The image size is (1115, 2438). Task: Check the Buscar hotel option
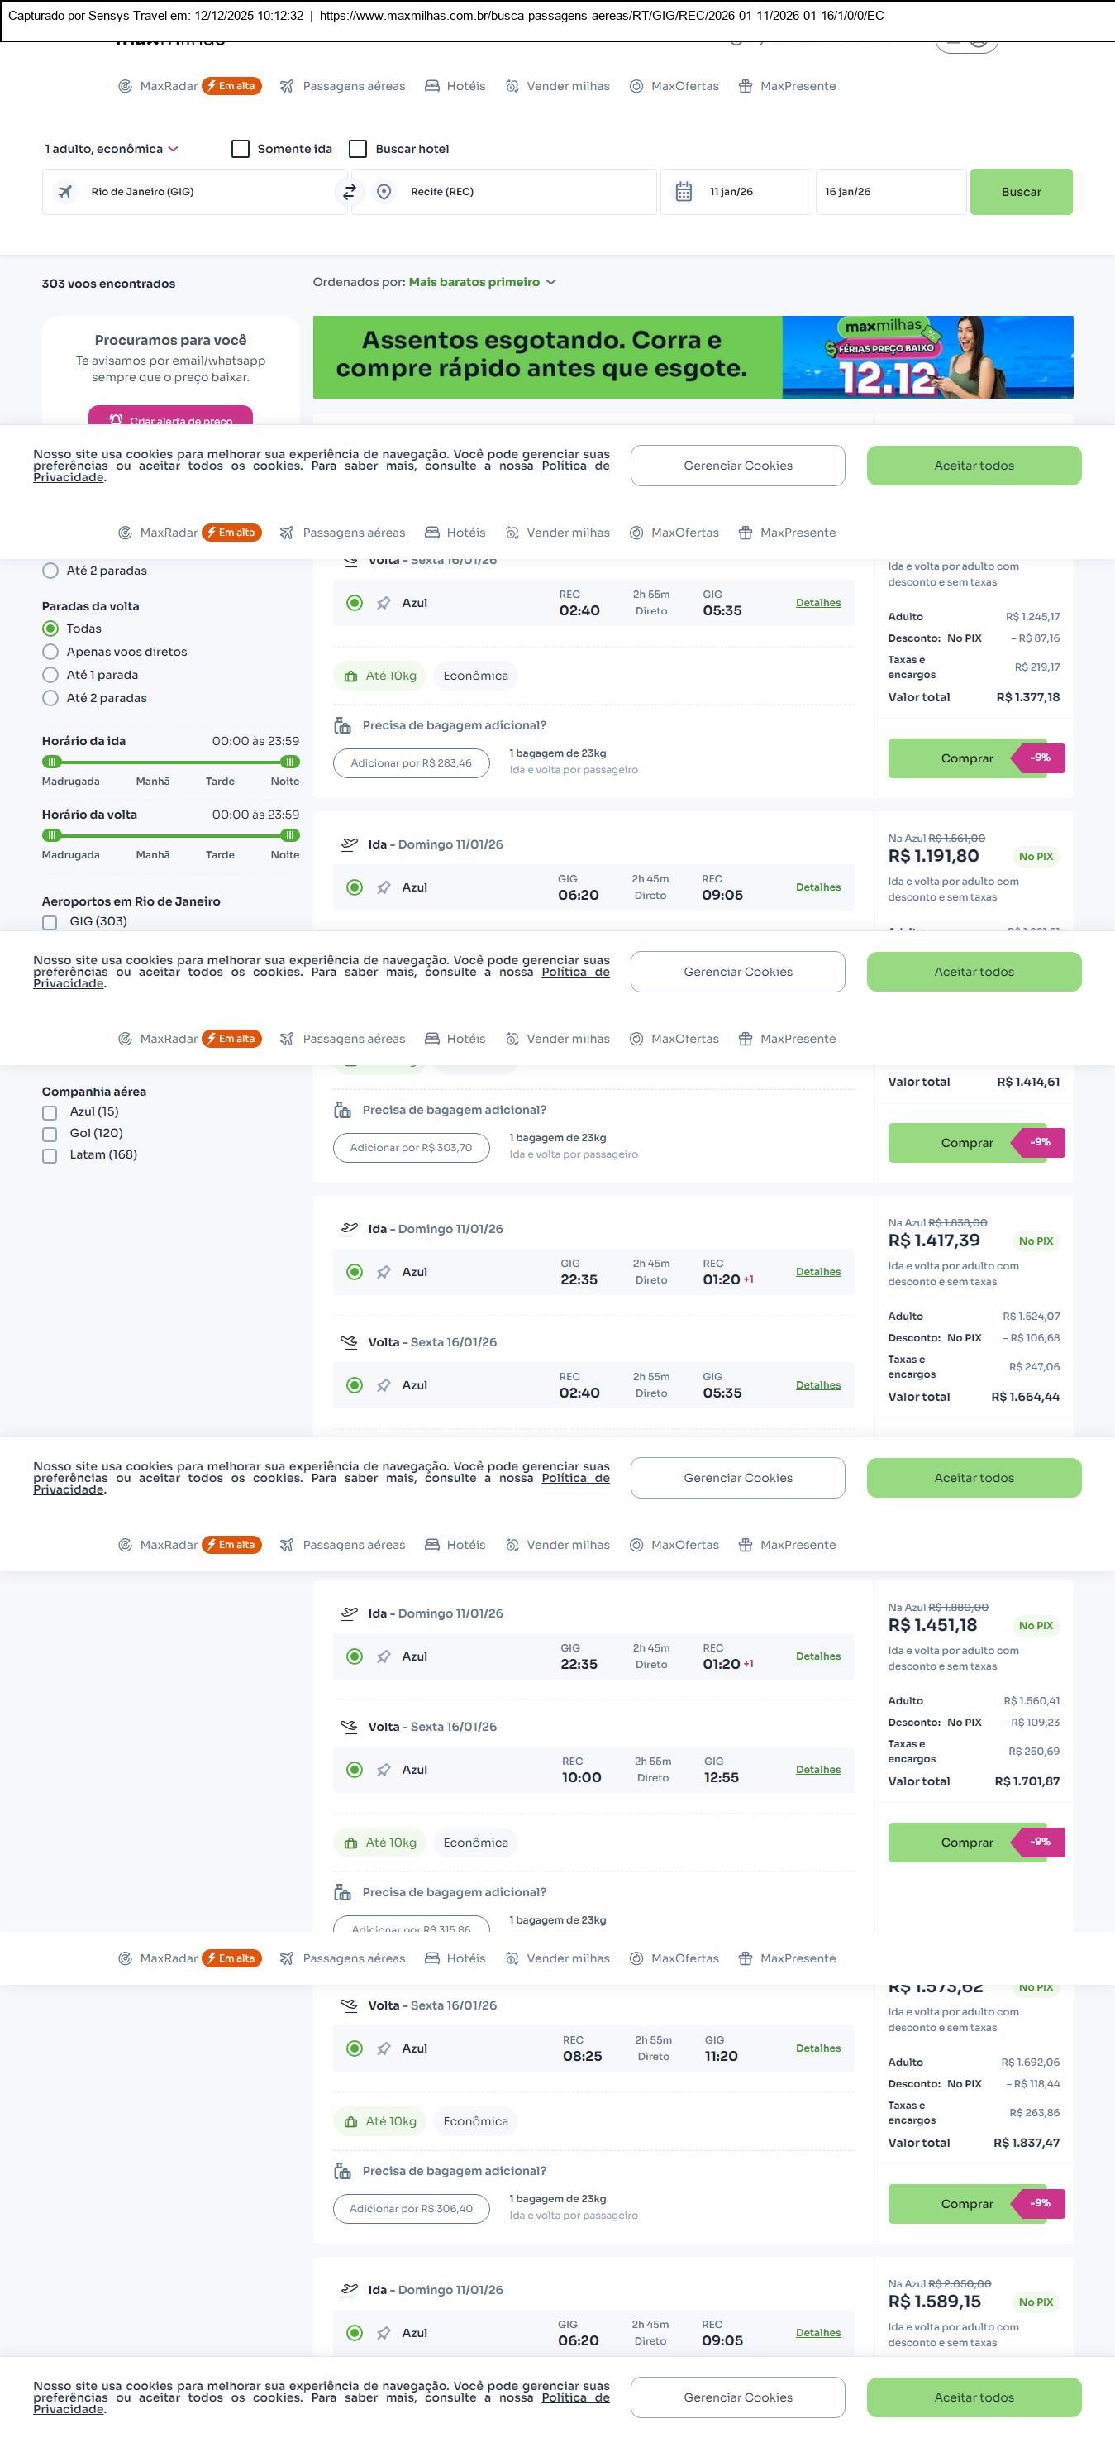point(359,149)
